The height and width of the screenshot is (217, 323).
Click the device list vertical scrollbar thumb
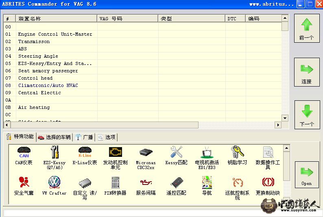click(285, 26)
